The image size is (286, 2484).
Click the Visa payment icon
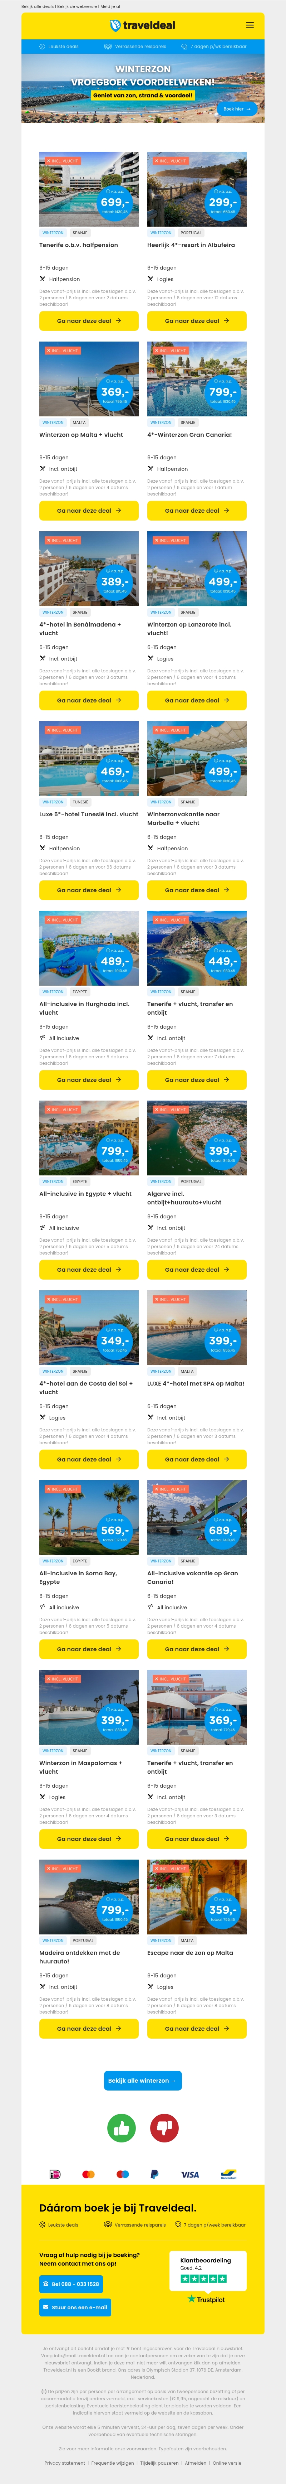190,2174
